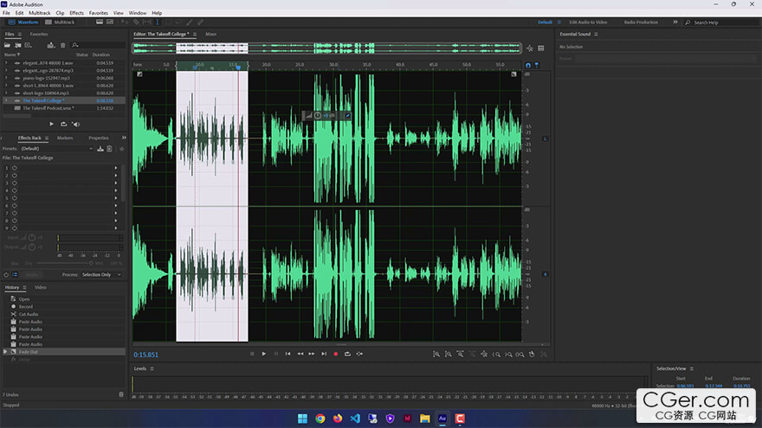Image resolution: width=762 pixels, height=428 pixels.
Task: Click the Play button in transport
Action: click(264, 354)
